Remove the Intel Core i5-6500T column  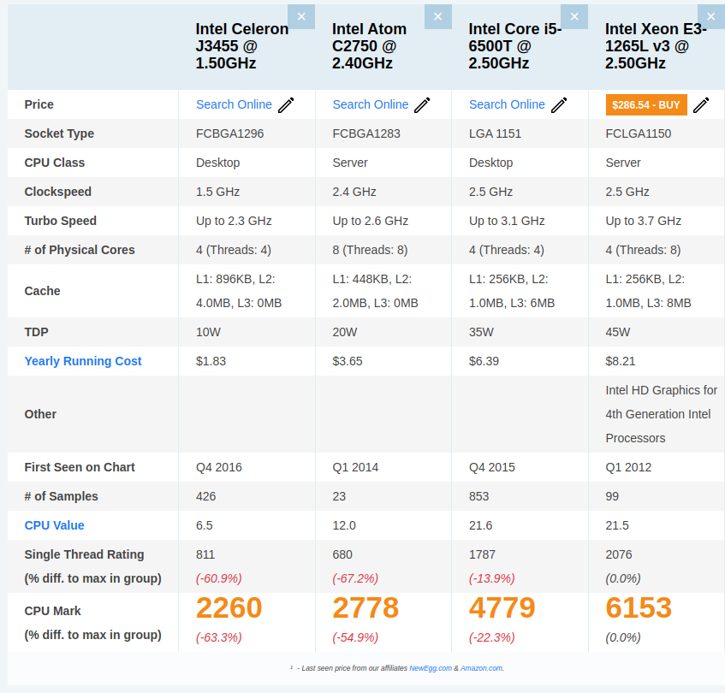pyautogui.click(x=574, y=16)
